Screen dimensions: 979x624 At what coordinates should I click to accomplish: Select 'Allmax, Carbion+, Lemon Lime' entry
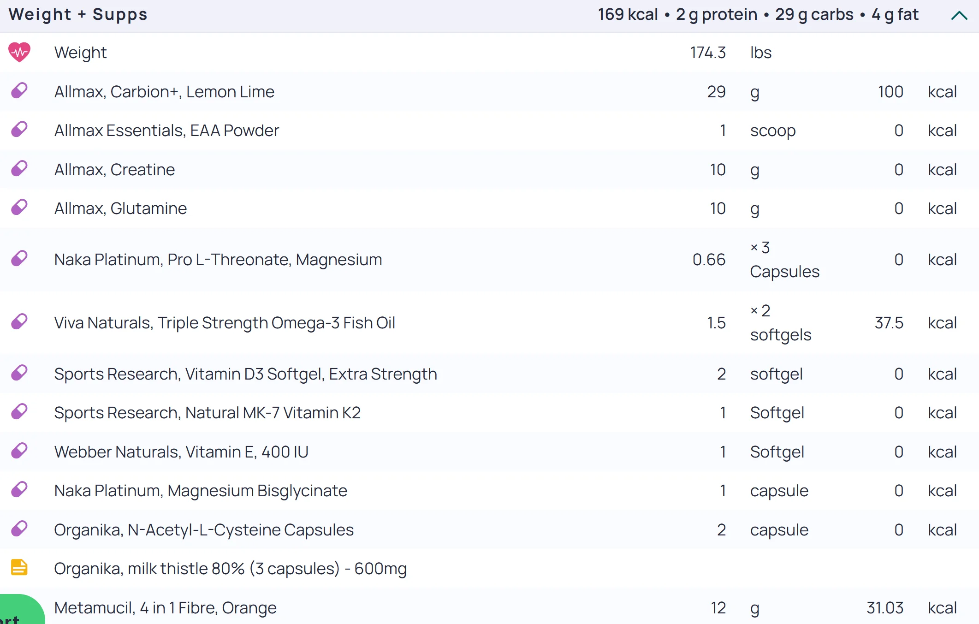pyautogui.click(x=164, y=92)
